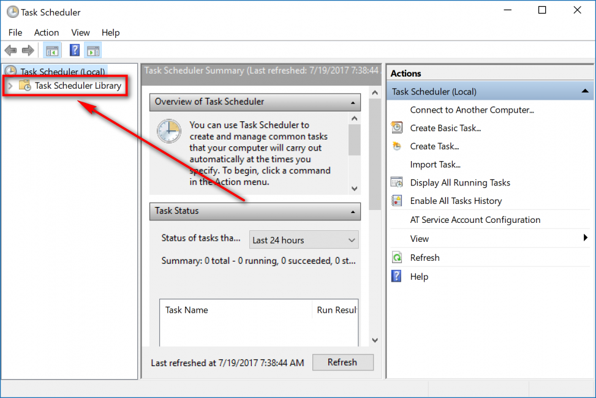Image resolution: width=596 pixels, height=398 pixels.
Task: Click the Refresh button at bottom
Action: point(343,362)
